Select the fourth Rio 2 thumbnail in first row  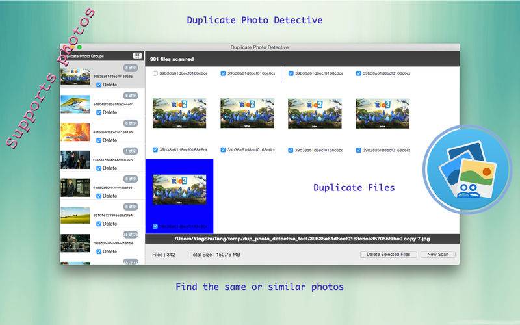click(382, 112)
